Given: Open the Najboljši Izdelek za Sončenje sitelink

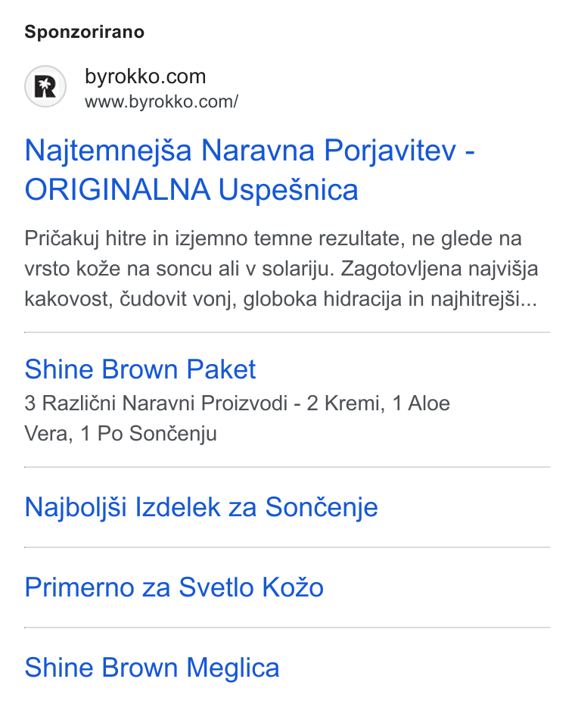Looking at the screenshot, I should [x=201, y=507].
